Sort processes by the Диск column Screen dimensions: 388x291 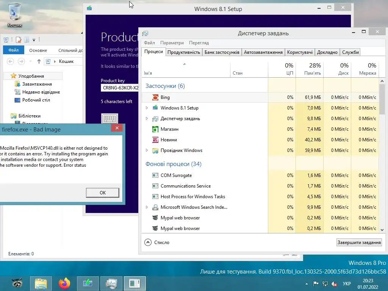[337, 69]
